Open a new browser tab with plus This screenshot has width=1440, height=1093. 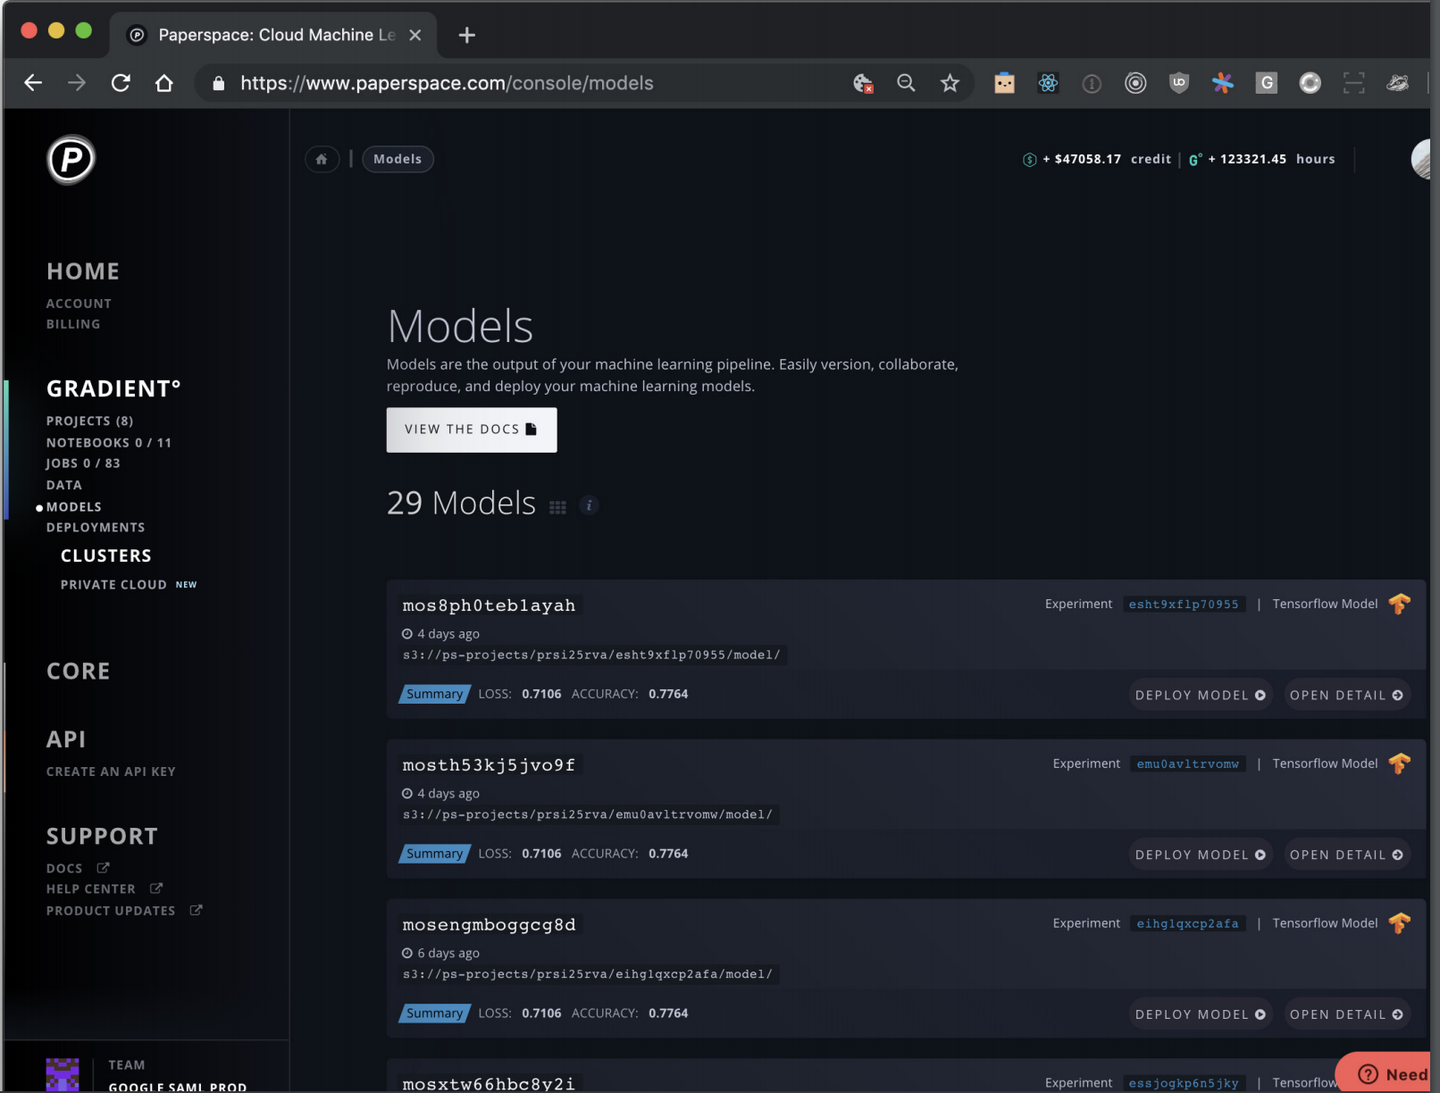(466, 35)
